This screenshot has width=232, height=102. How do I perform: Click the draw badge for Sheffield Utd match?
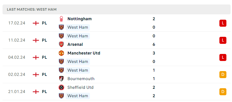(x=223, y=92)
